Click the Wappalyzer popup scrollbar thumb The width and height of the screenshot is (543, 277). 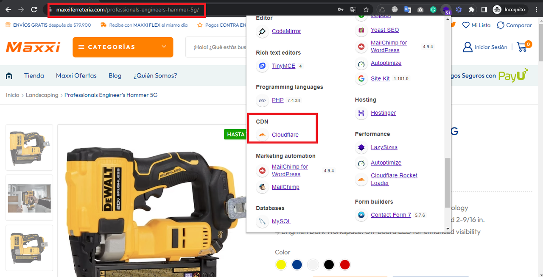pyautogui.click(x=447, y=183)
